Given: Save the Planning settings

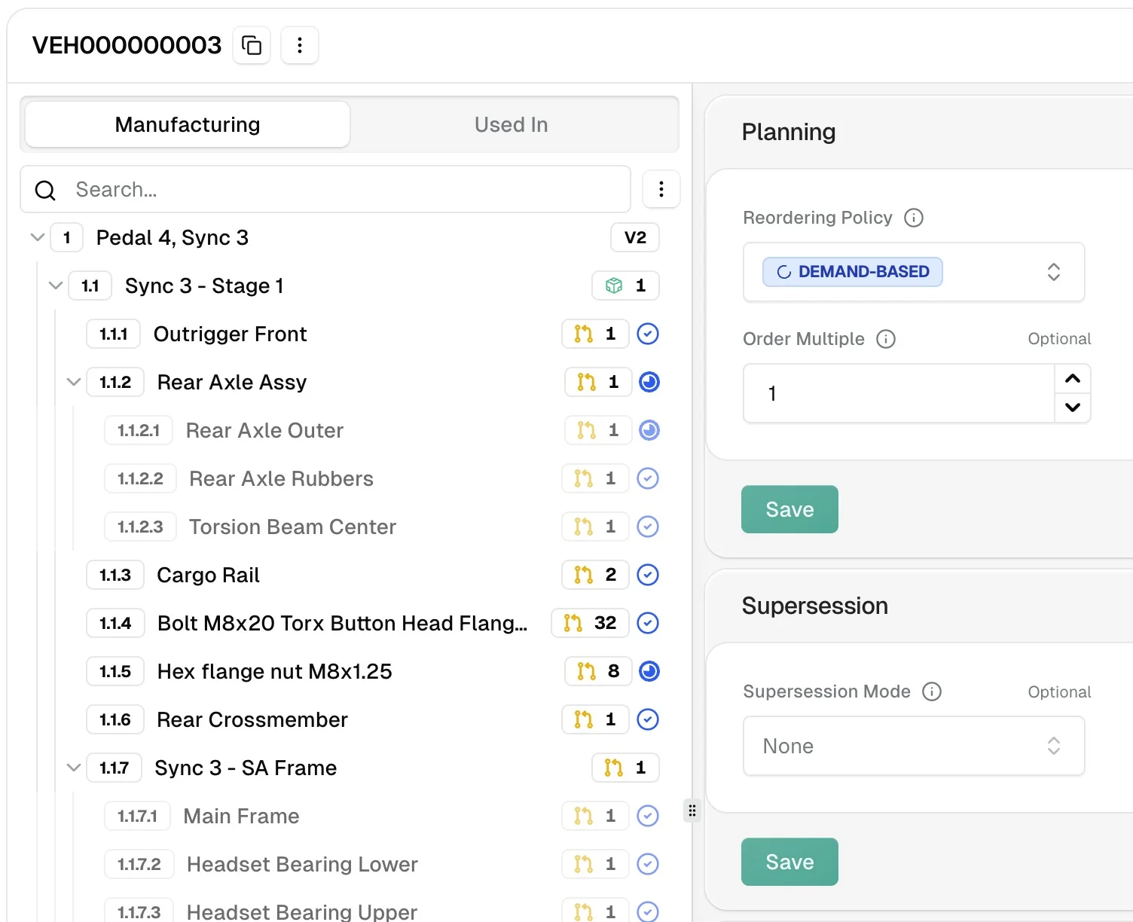Looking at the screenshot, I should click(x=789, y=509).
